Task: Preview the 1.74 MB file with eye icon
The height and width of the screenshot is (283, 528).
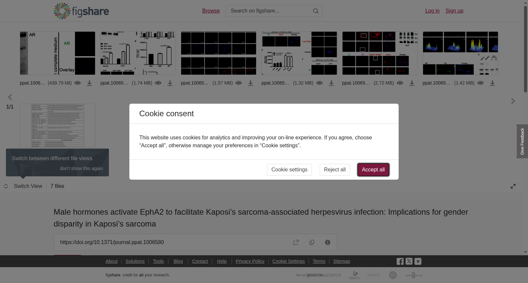Action: coord(158,83)
